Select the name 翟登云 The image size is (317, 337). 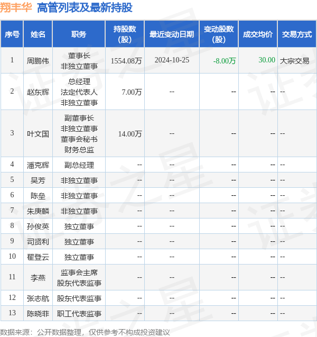[38, 257]
